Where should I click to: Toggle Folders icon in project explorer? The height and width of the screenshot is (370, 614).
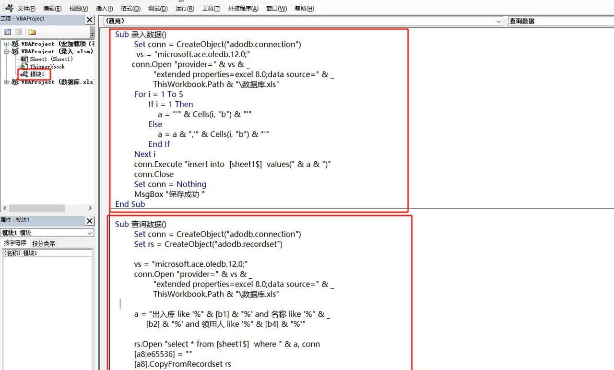pyautogui.click(x=32, y=32)
